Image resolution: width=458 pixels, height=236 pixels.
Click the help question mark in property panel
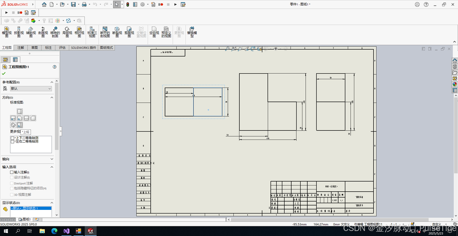coord(54,67)
